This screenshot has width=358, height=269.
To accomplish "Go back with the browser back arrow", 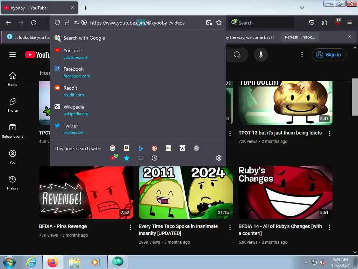I will pyautogui.click(x=8, y=23).
